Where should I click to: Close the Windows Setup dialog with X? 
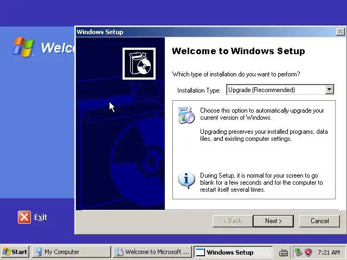[340, 32]
